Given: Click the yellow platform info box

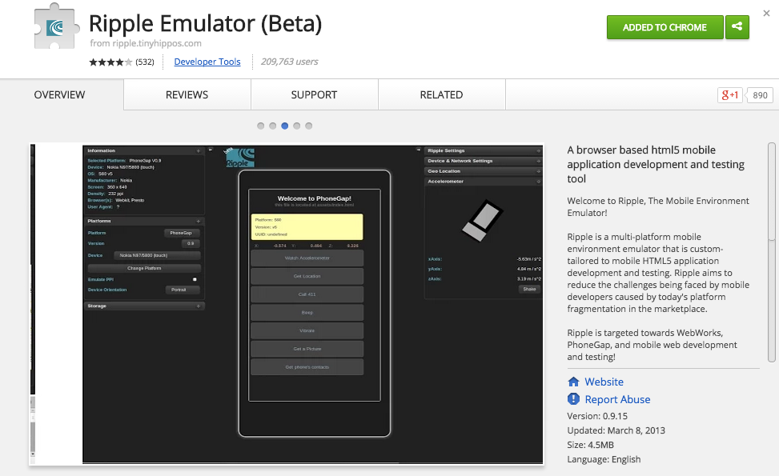Looking at the screenshot, I should tap(307, 227).
